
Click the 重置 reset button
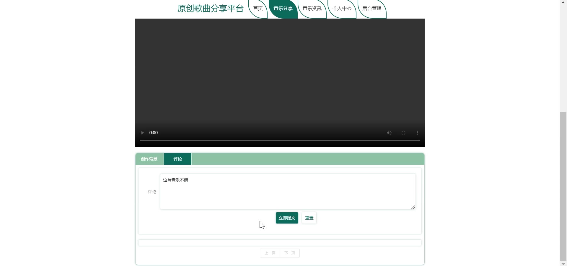pos(309,218)
